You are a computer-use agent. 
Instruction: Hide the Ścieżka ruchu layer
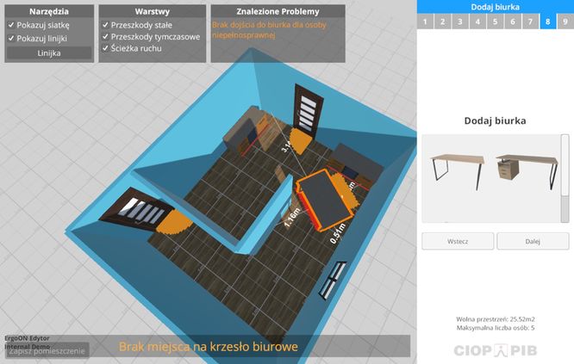pyautogui.click(x=105, y=48)
